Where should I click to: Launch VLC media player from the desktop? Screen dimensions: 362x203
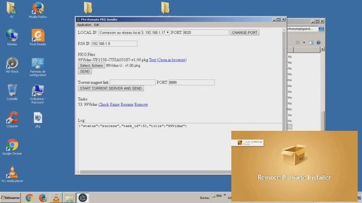12,174
